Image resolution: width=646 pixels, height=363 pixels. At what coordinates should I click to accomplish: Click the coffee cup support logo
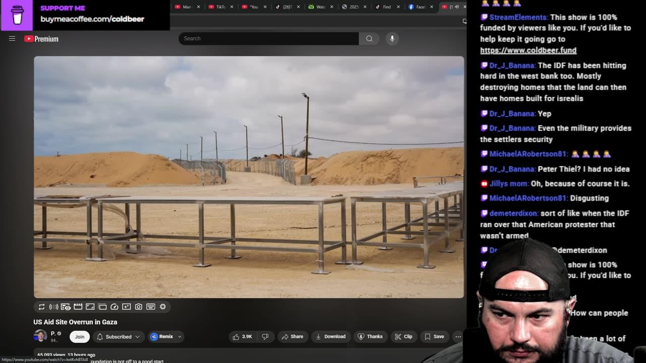[17, 15]
